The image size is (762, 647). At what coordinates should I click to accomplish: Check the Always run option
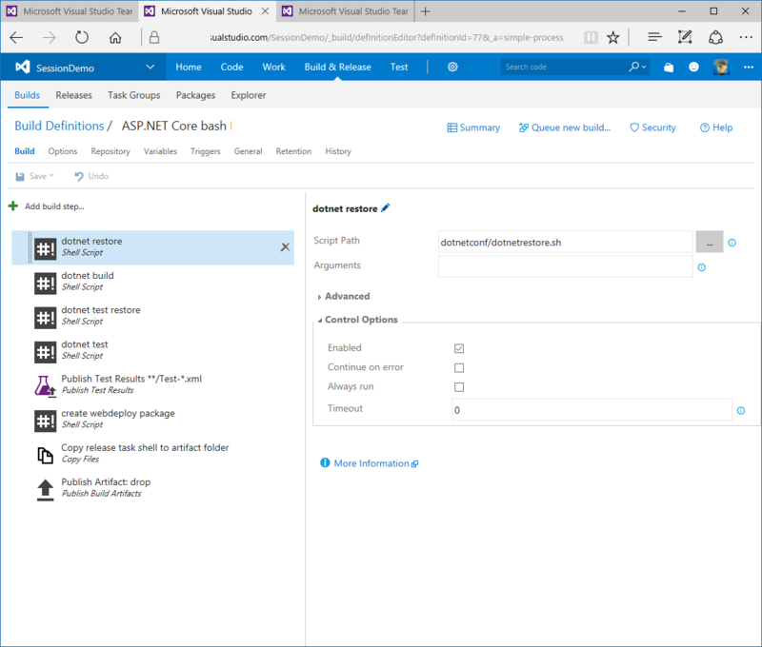(x=459, y=387)
